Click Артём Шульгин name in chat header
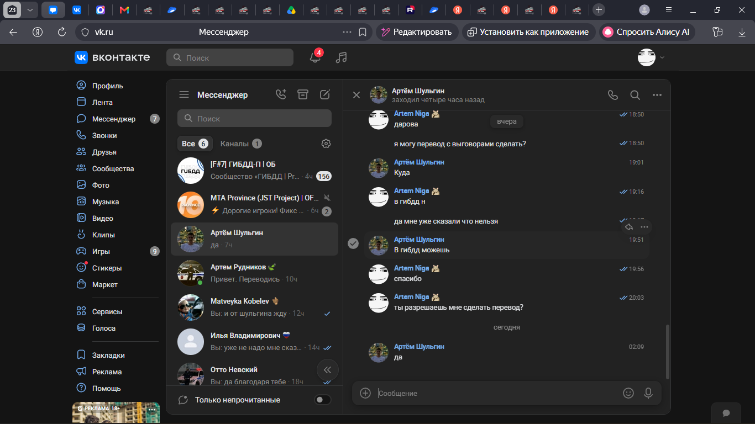The image size is (755, 424). coord(418,91)
